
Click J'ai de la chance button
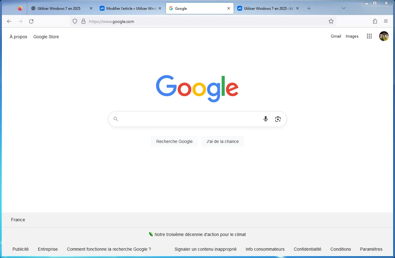tap(223, 141)
